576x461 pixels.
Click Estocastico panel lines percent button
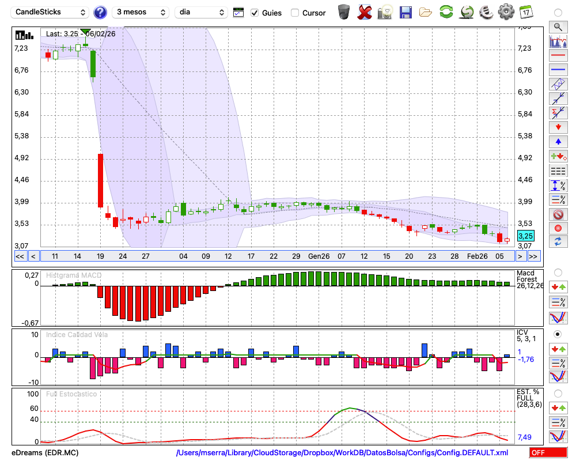click(558, 422)
